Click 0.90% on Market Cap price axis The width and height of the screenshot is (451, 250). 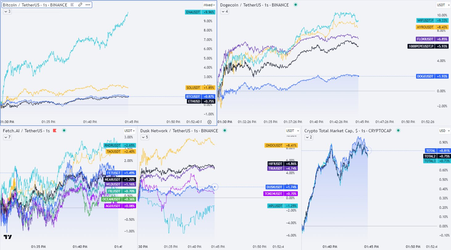pos(444,142)
